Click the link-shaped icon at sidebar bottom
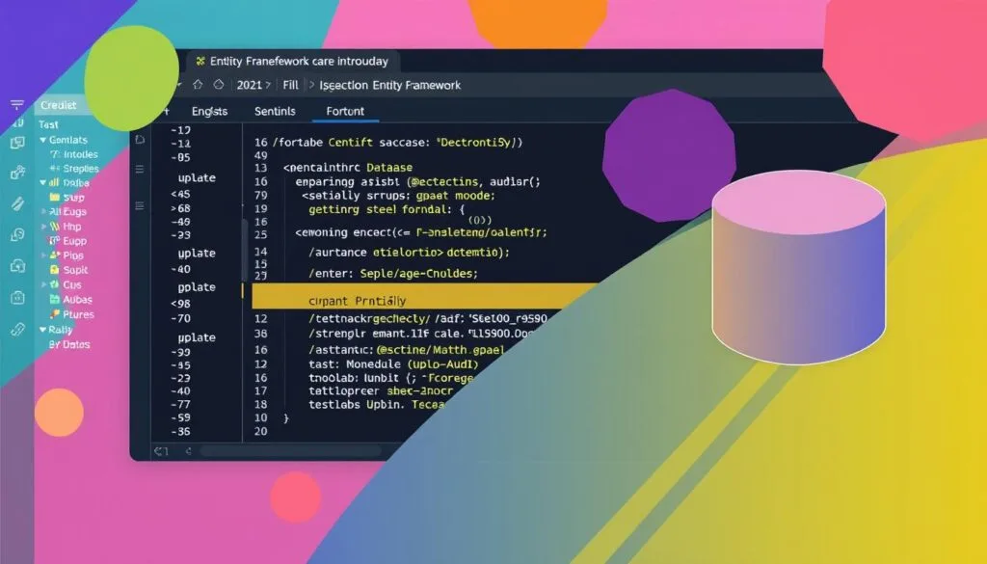 tap(16, 329)
